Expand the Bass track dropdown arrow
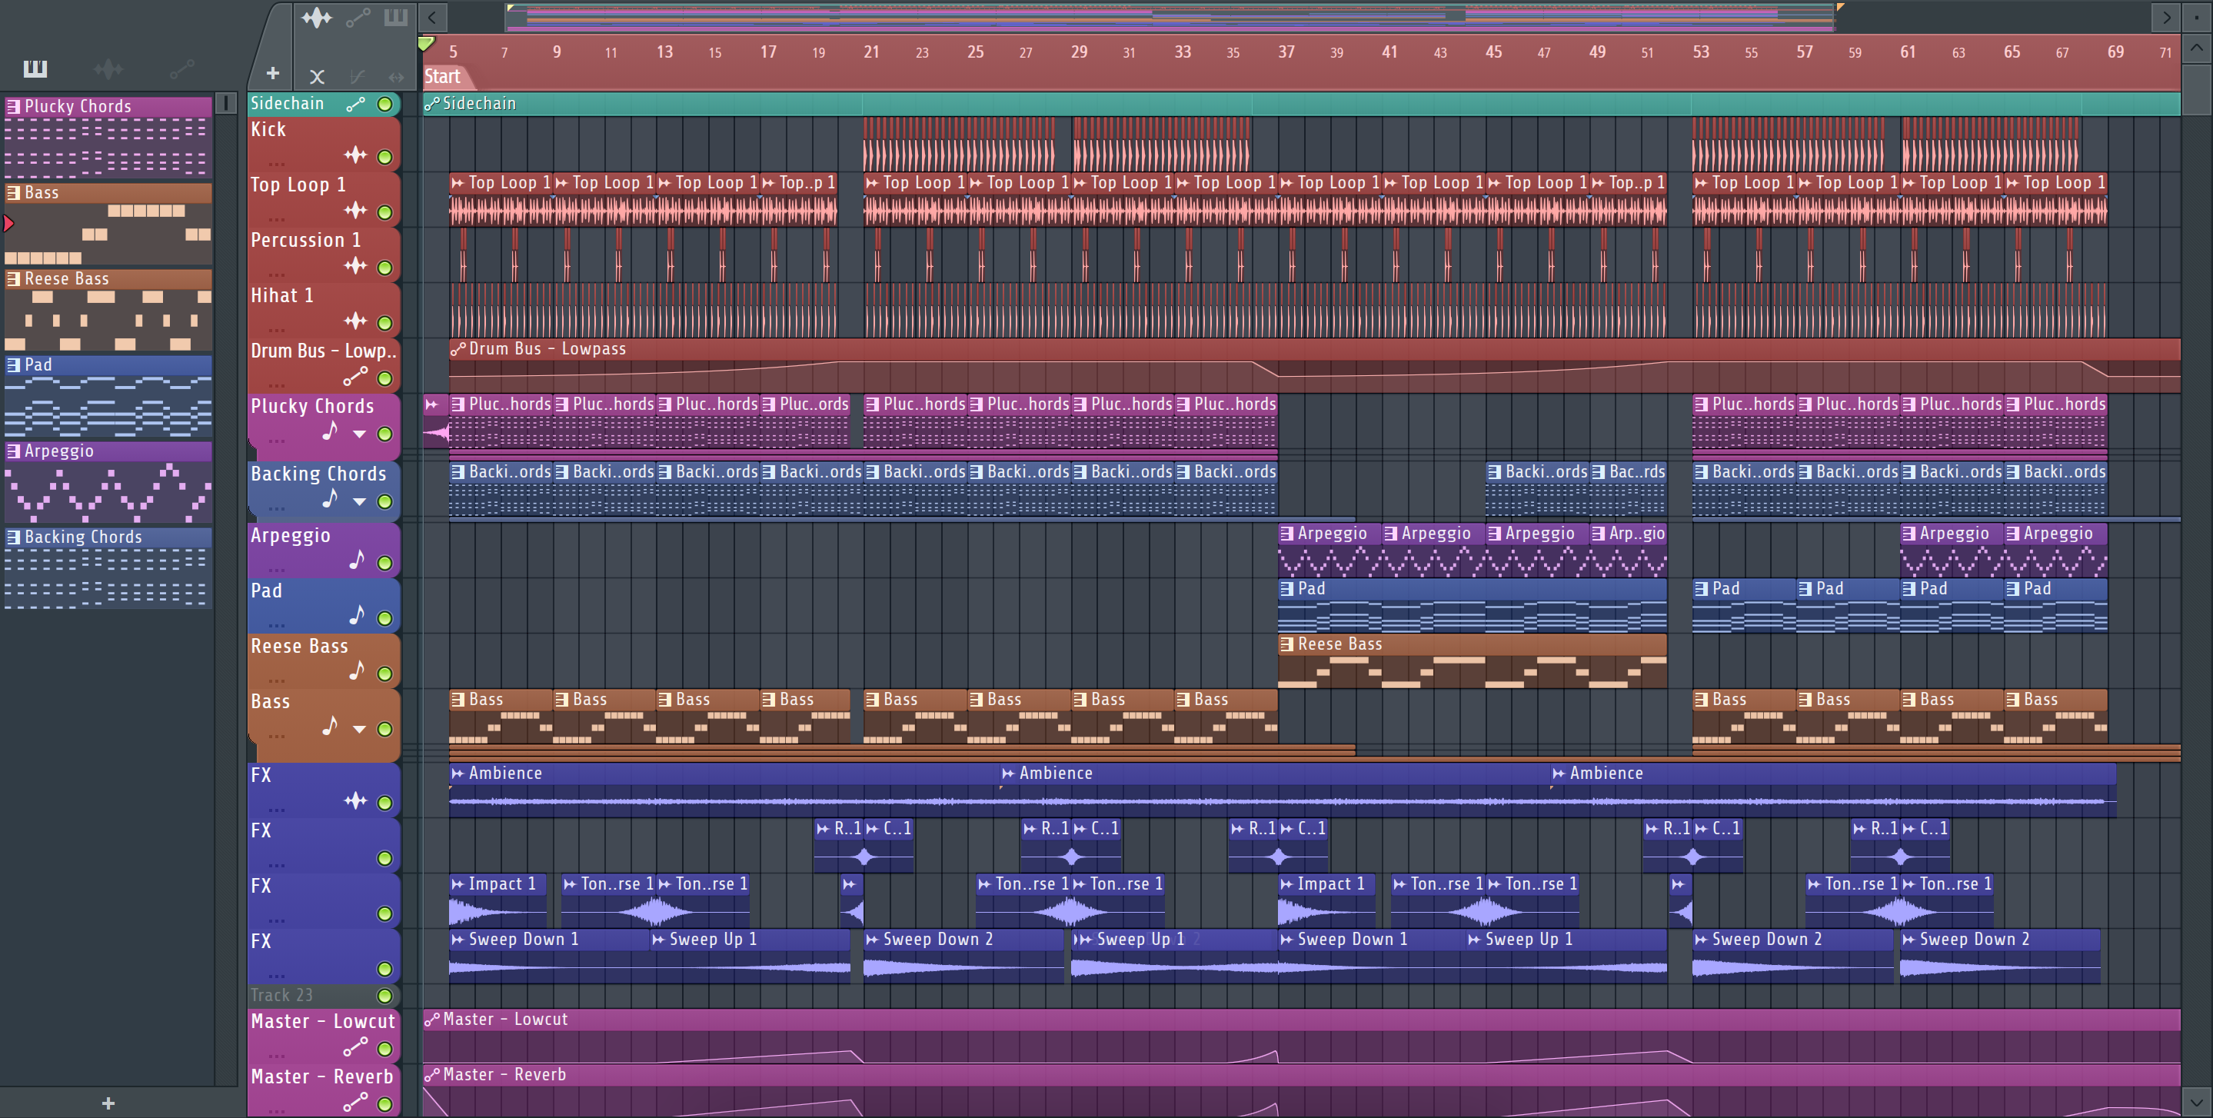The height and width of the screenshot is (1118, 2213). (359, 730)
